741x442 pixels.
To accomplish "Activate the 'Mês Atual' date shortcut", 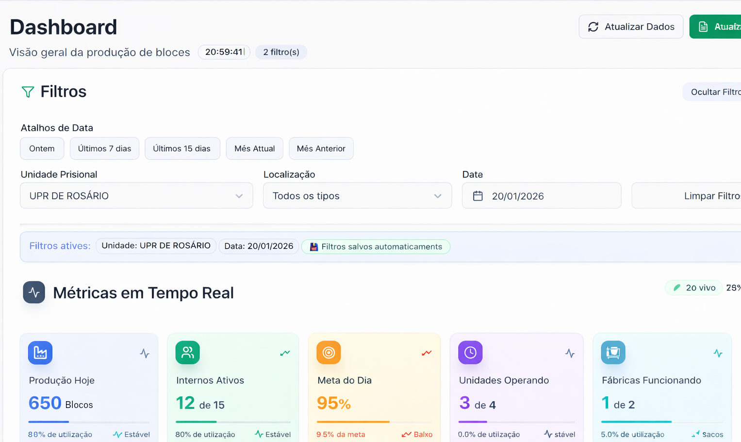I will point(254,148).
